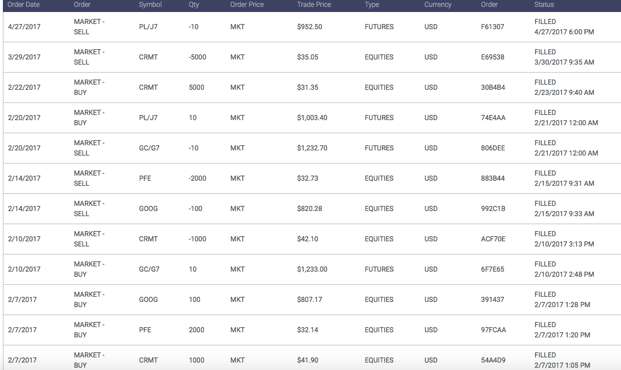Viewport: 621px width, 370px height.
Task: Click the $807.17 GOOG trade price
Action: click(309, 300)
